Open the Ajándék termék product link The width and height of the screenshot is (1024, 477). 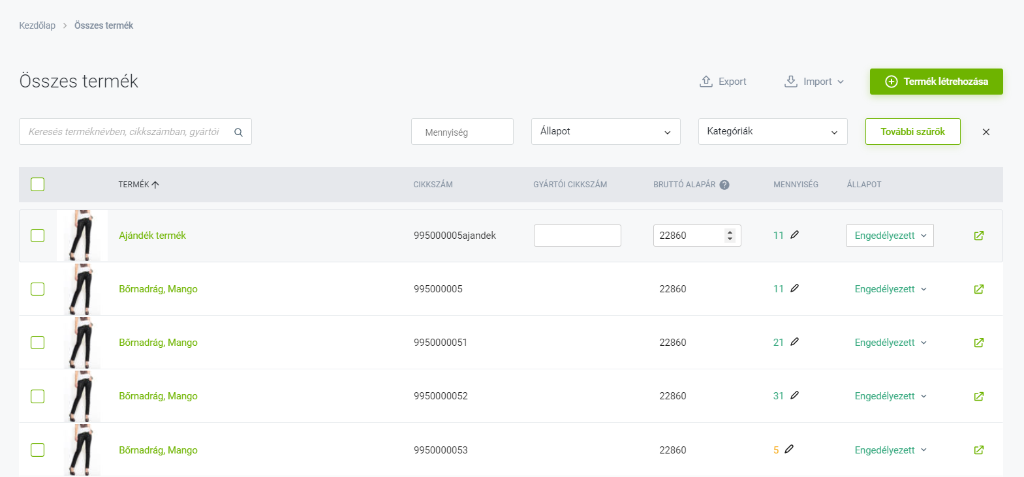[x=152, y=236]
